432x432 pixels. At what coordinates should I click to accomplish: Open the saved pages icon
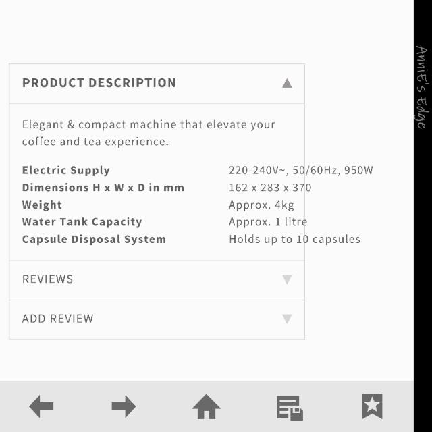click(290, 408)
